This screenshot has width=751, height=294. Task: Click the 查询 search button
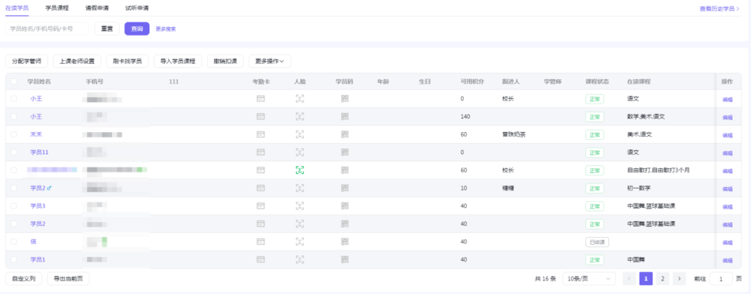click(x=137, y=28)
